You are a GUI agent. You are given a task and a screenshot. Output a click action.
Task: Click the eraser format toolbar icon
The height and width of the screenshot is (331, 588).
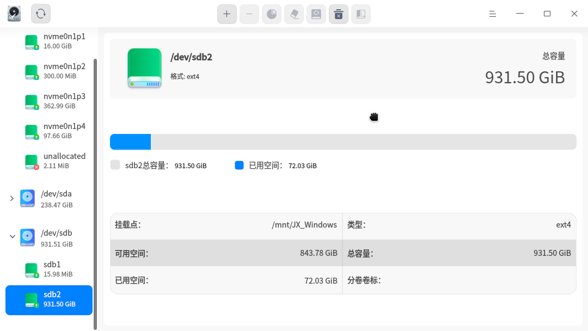click(294, 14)
